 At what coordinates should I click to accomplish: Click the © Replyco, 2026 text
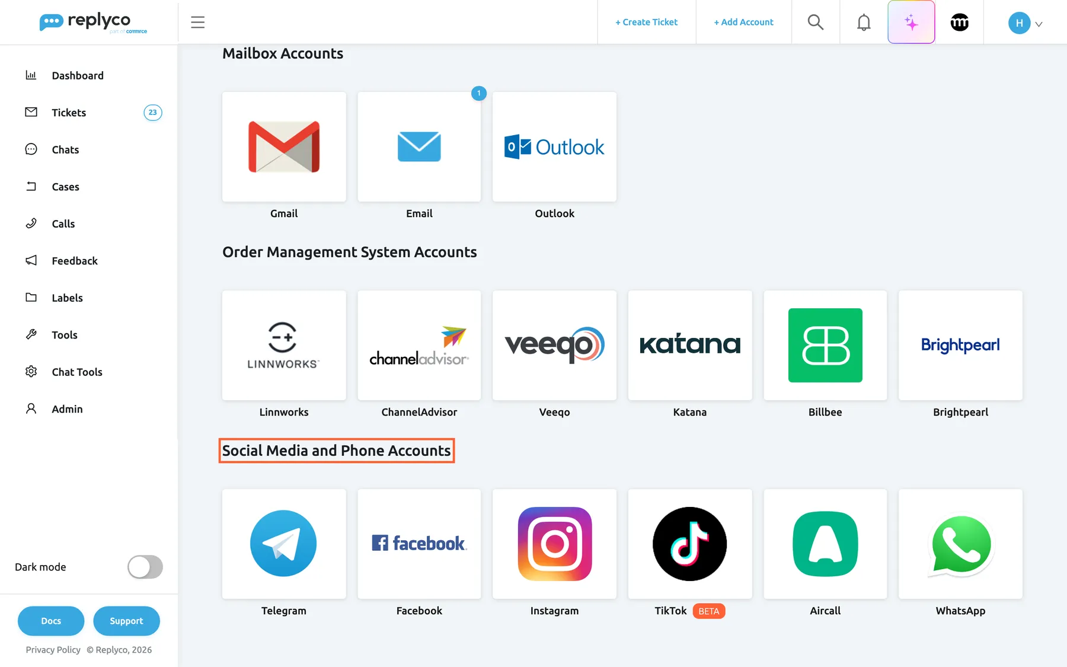(119, 650)
